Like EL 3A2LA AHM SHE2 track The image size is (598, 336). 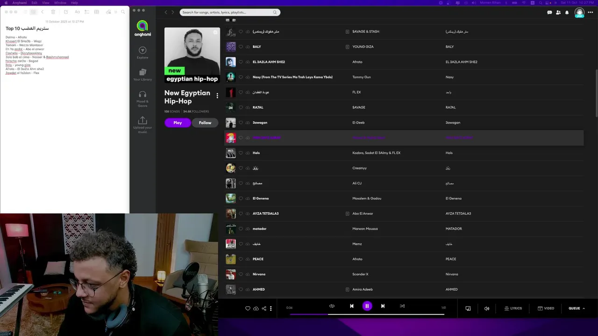(241, 62)
